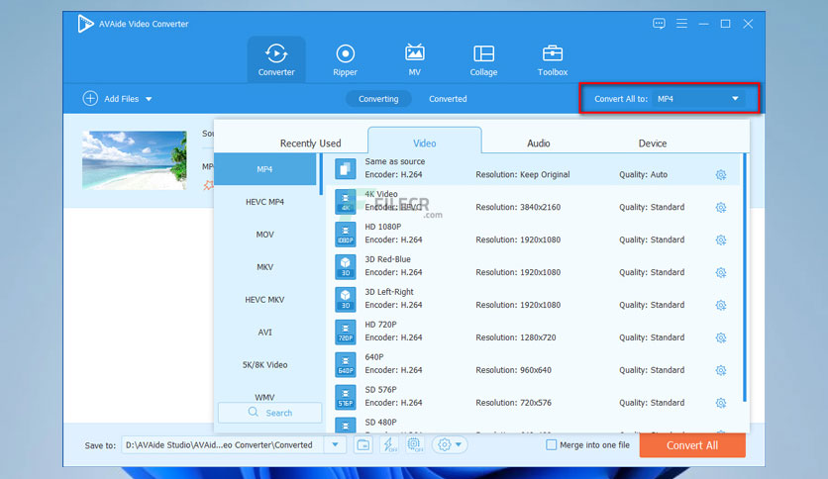Open the Ripper module
The image size is (828, 479).
coord(345,60)
